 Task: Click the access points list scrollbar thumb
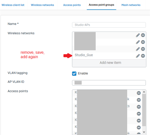[x=144, y=110]
